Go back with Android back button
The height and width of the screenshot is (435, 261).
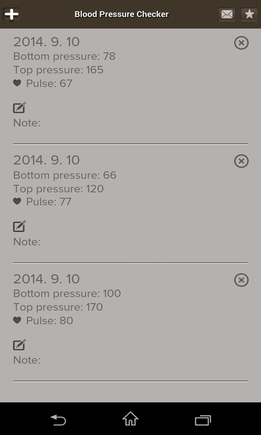[58, 420]
